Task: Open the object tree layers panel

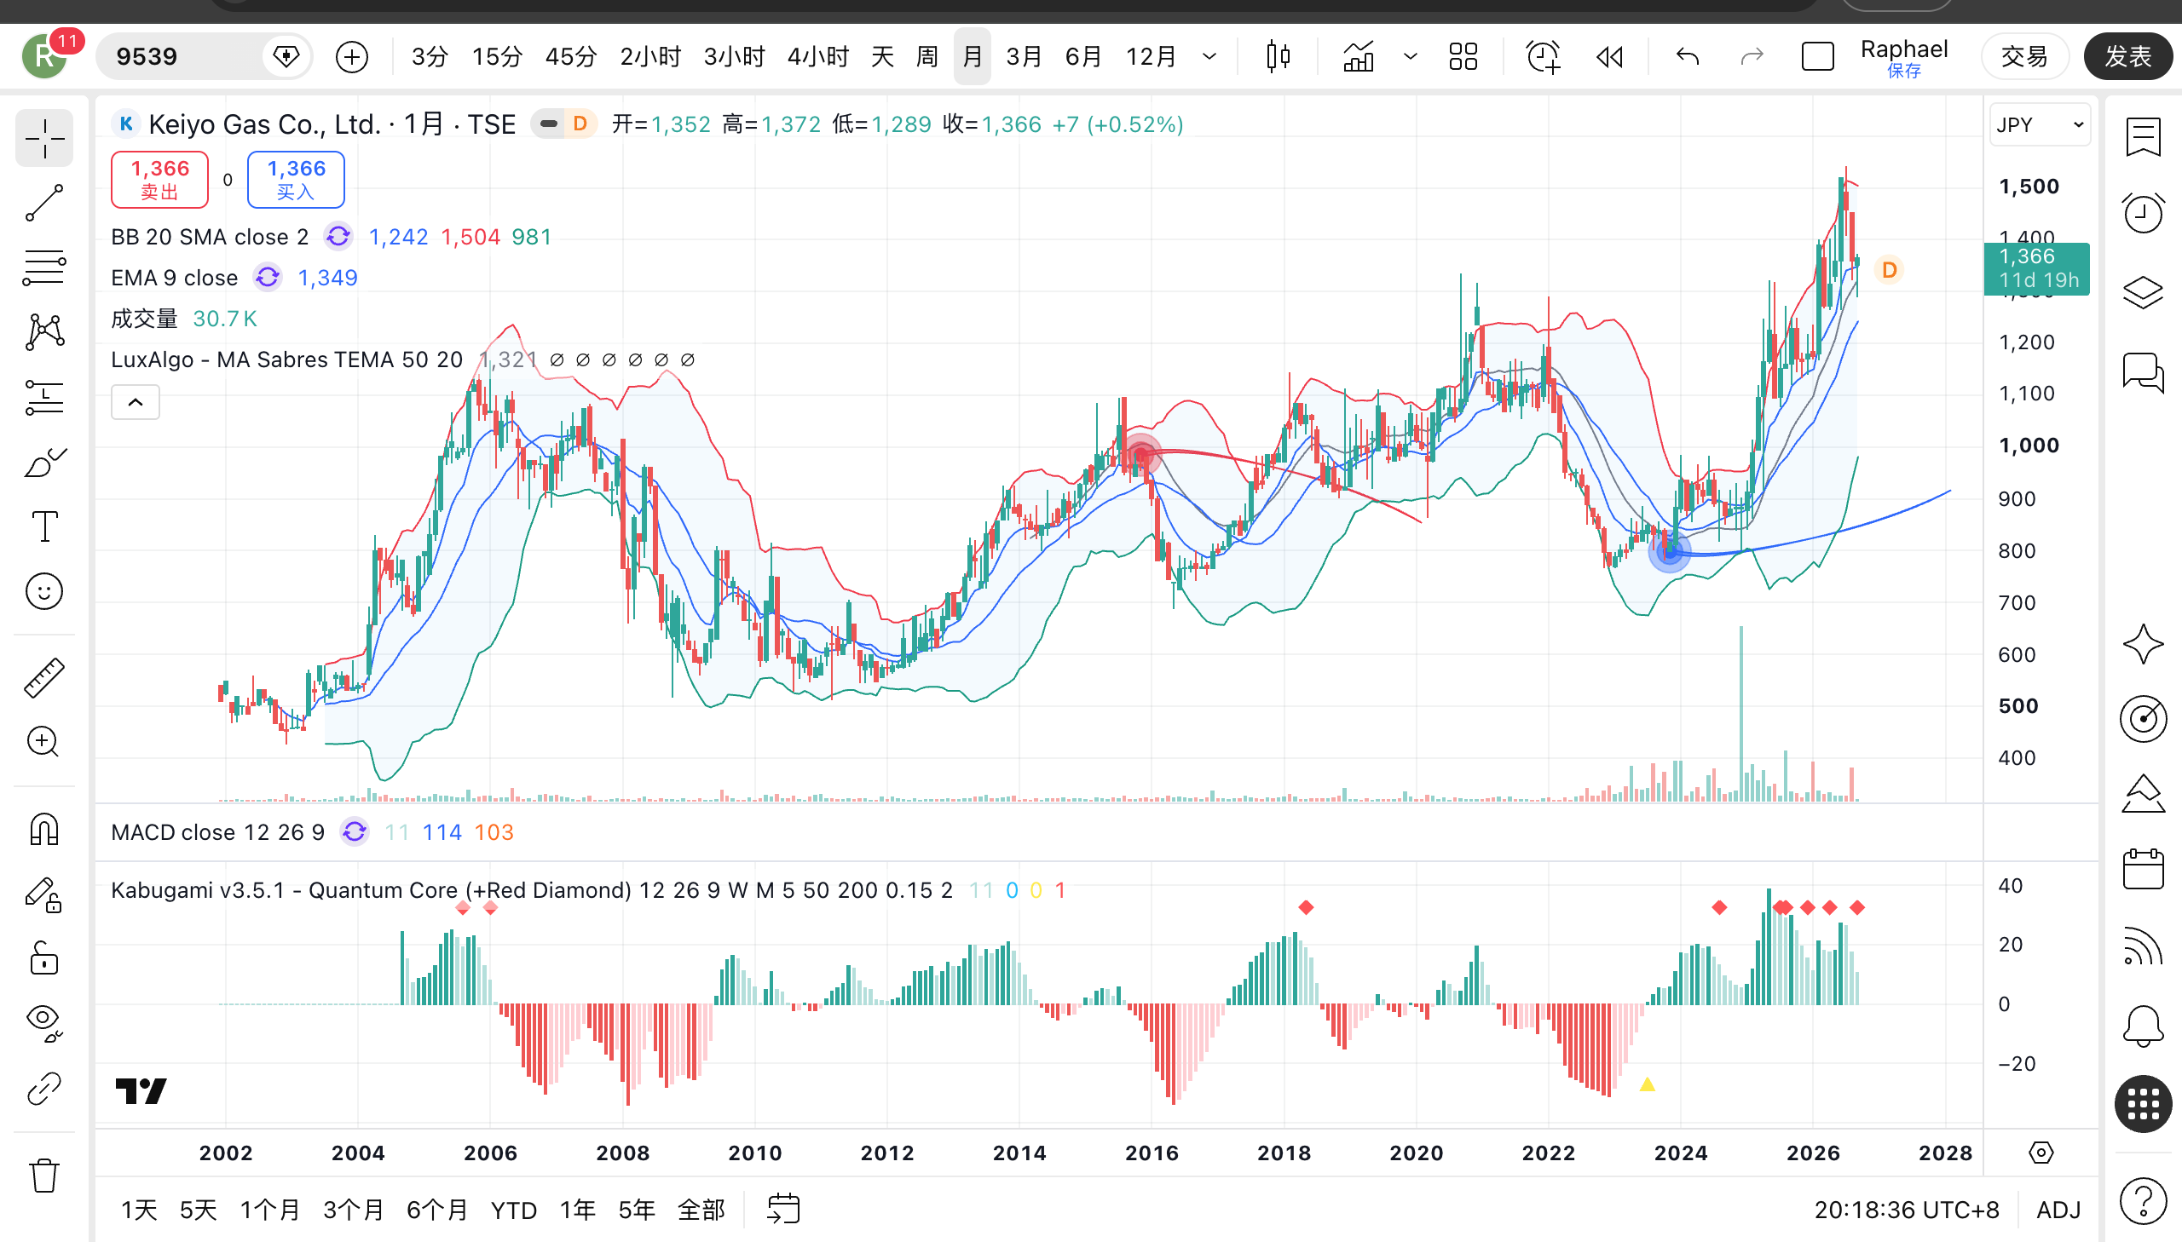Action: 2143,292
